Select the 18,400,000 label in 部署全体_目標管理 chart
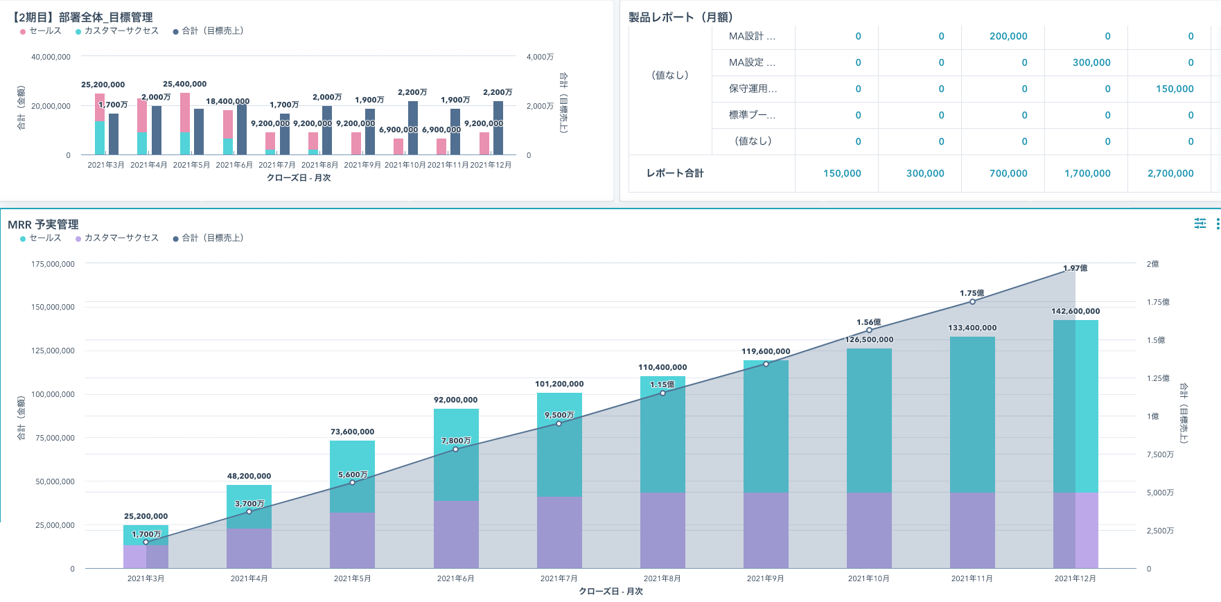This screenshot has height=602, width=1221. [x=227, y=101]
